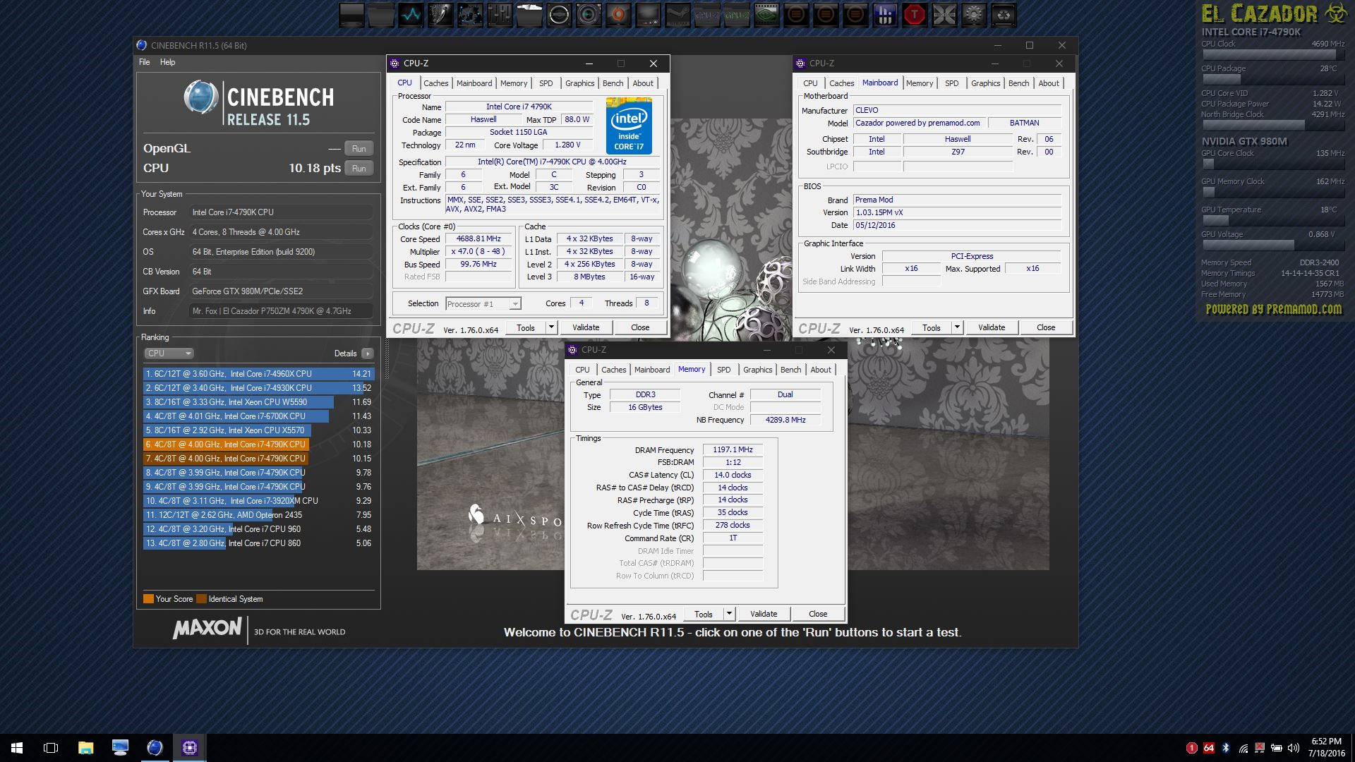Image resolution: width=1355 pixels, height=762 pixels.
Task: Select ranking row AMD Opteron 2435
Action: 258,515
